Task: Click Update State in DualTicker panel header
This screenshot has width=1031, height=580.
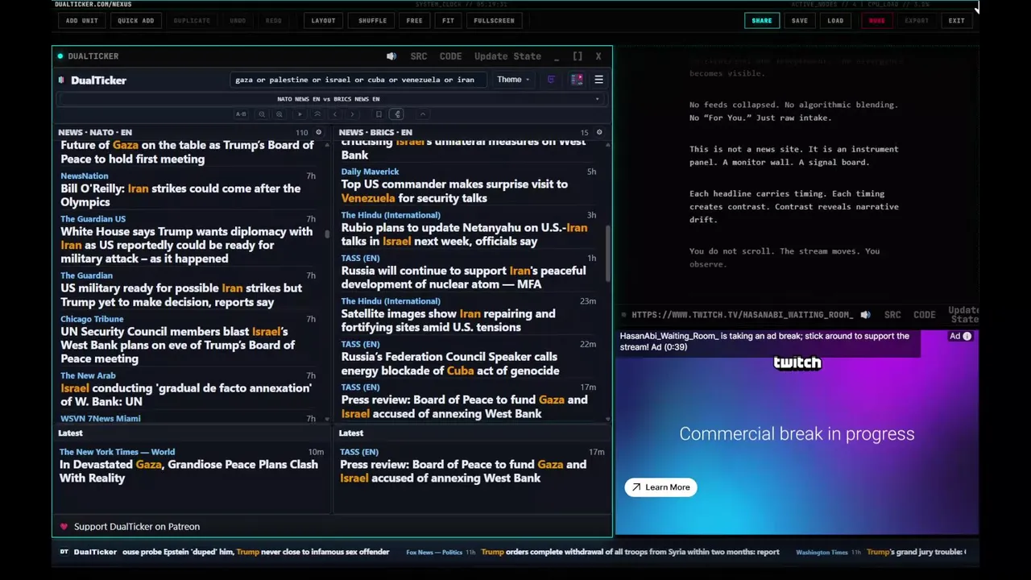Action: tap(507, 56)
